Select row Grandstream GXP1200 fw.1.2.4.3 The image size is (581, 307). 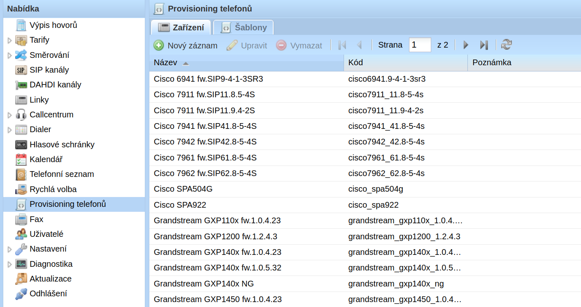point(365,236)
